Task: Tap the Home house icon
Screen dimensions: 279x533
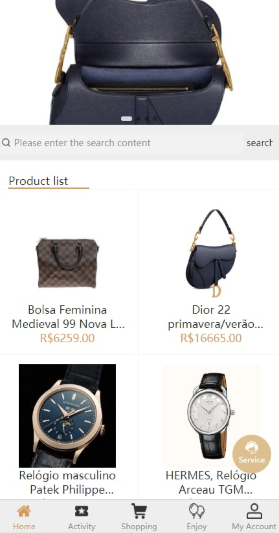Action: click(24, 511)
